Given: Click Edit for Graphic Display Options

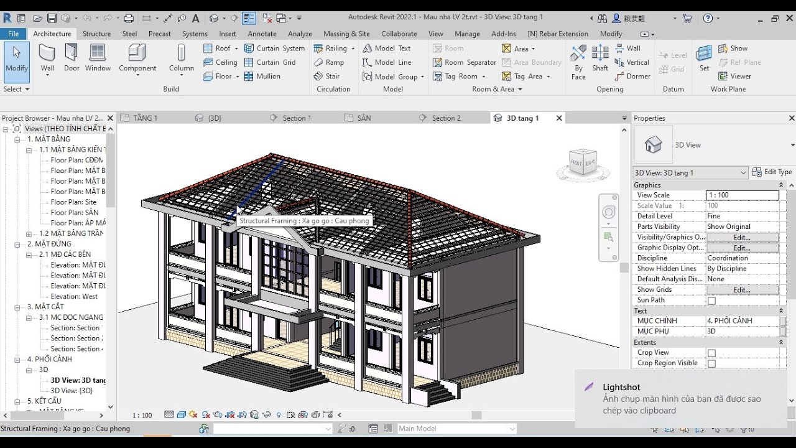Looking at the screenshot, I should coord(742,248).
